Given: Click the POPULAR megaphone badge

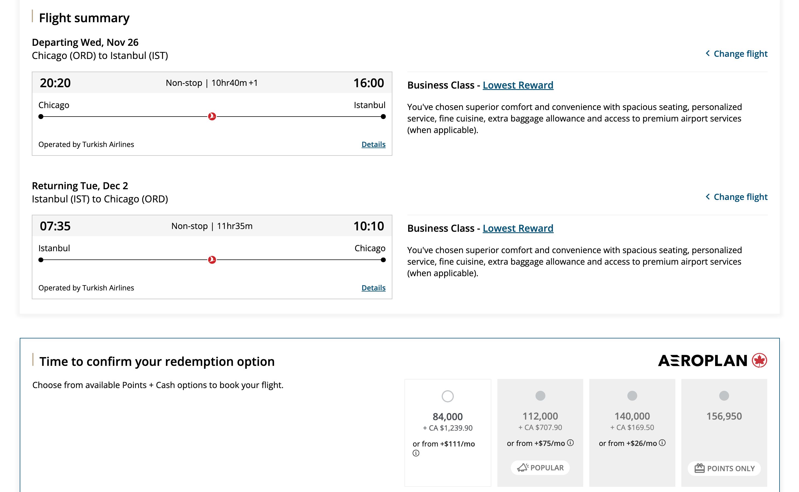Looking at the screenshot, I should tap(540, 468).
